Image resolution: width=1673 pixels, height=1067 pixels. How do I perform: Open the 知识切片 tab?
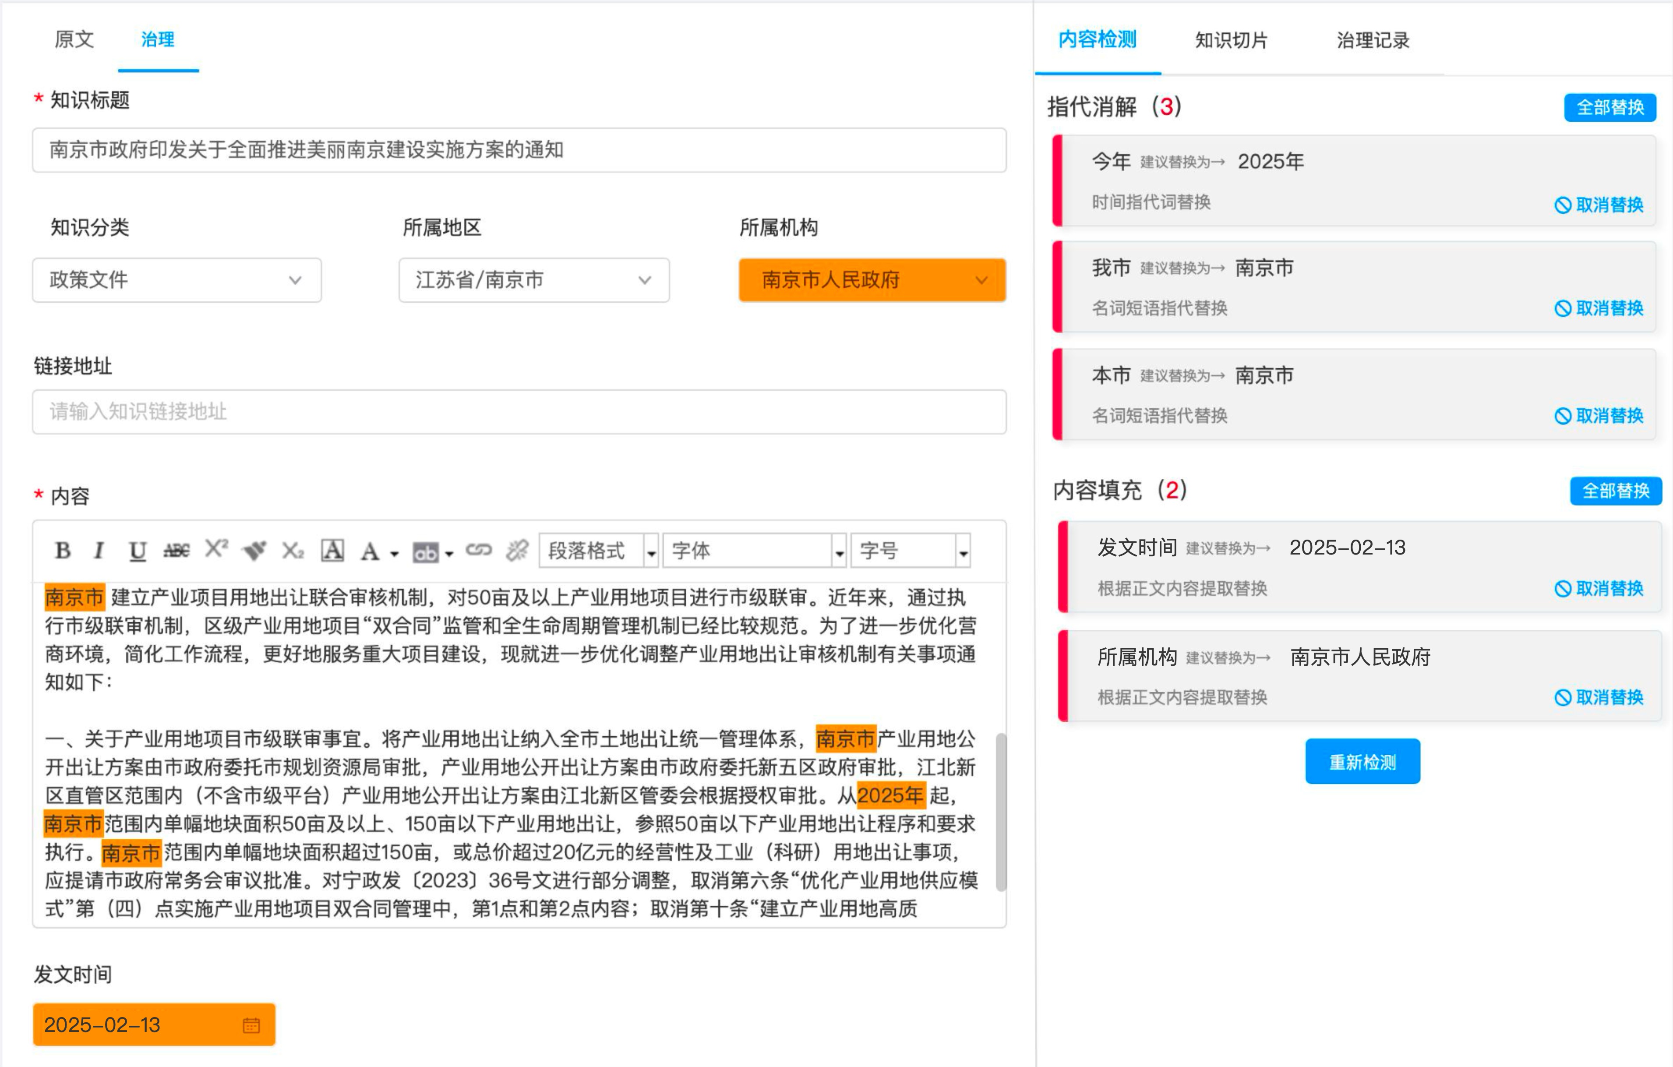[1231, 40]
